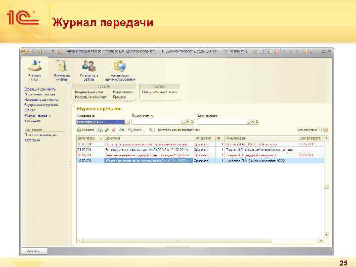Select the first red table row
This screenshot has width=356, height=267.
pos(200,144)
